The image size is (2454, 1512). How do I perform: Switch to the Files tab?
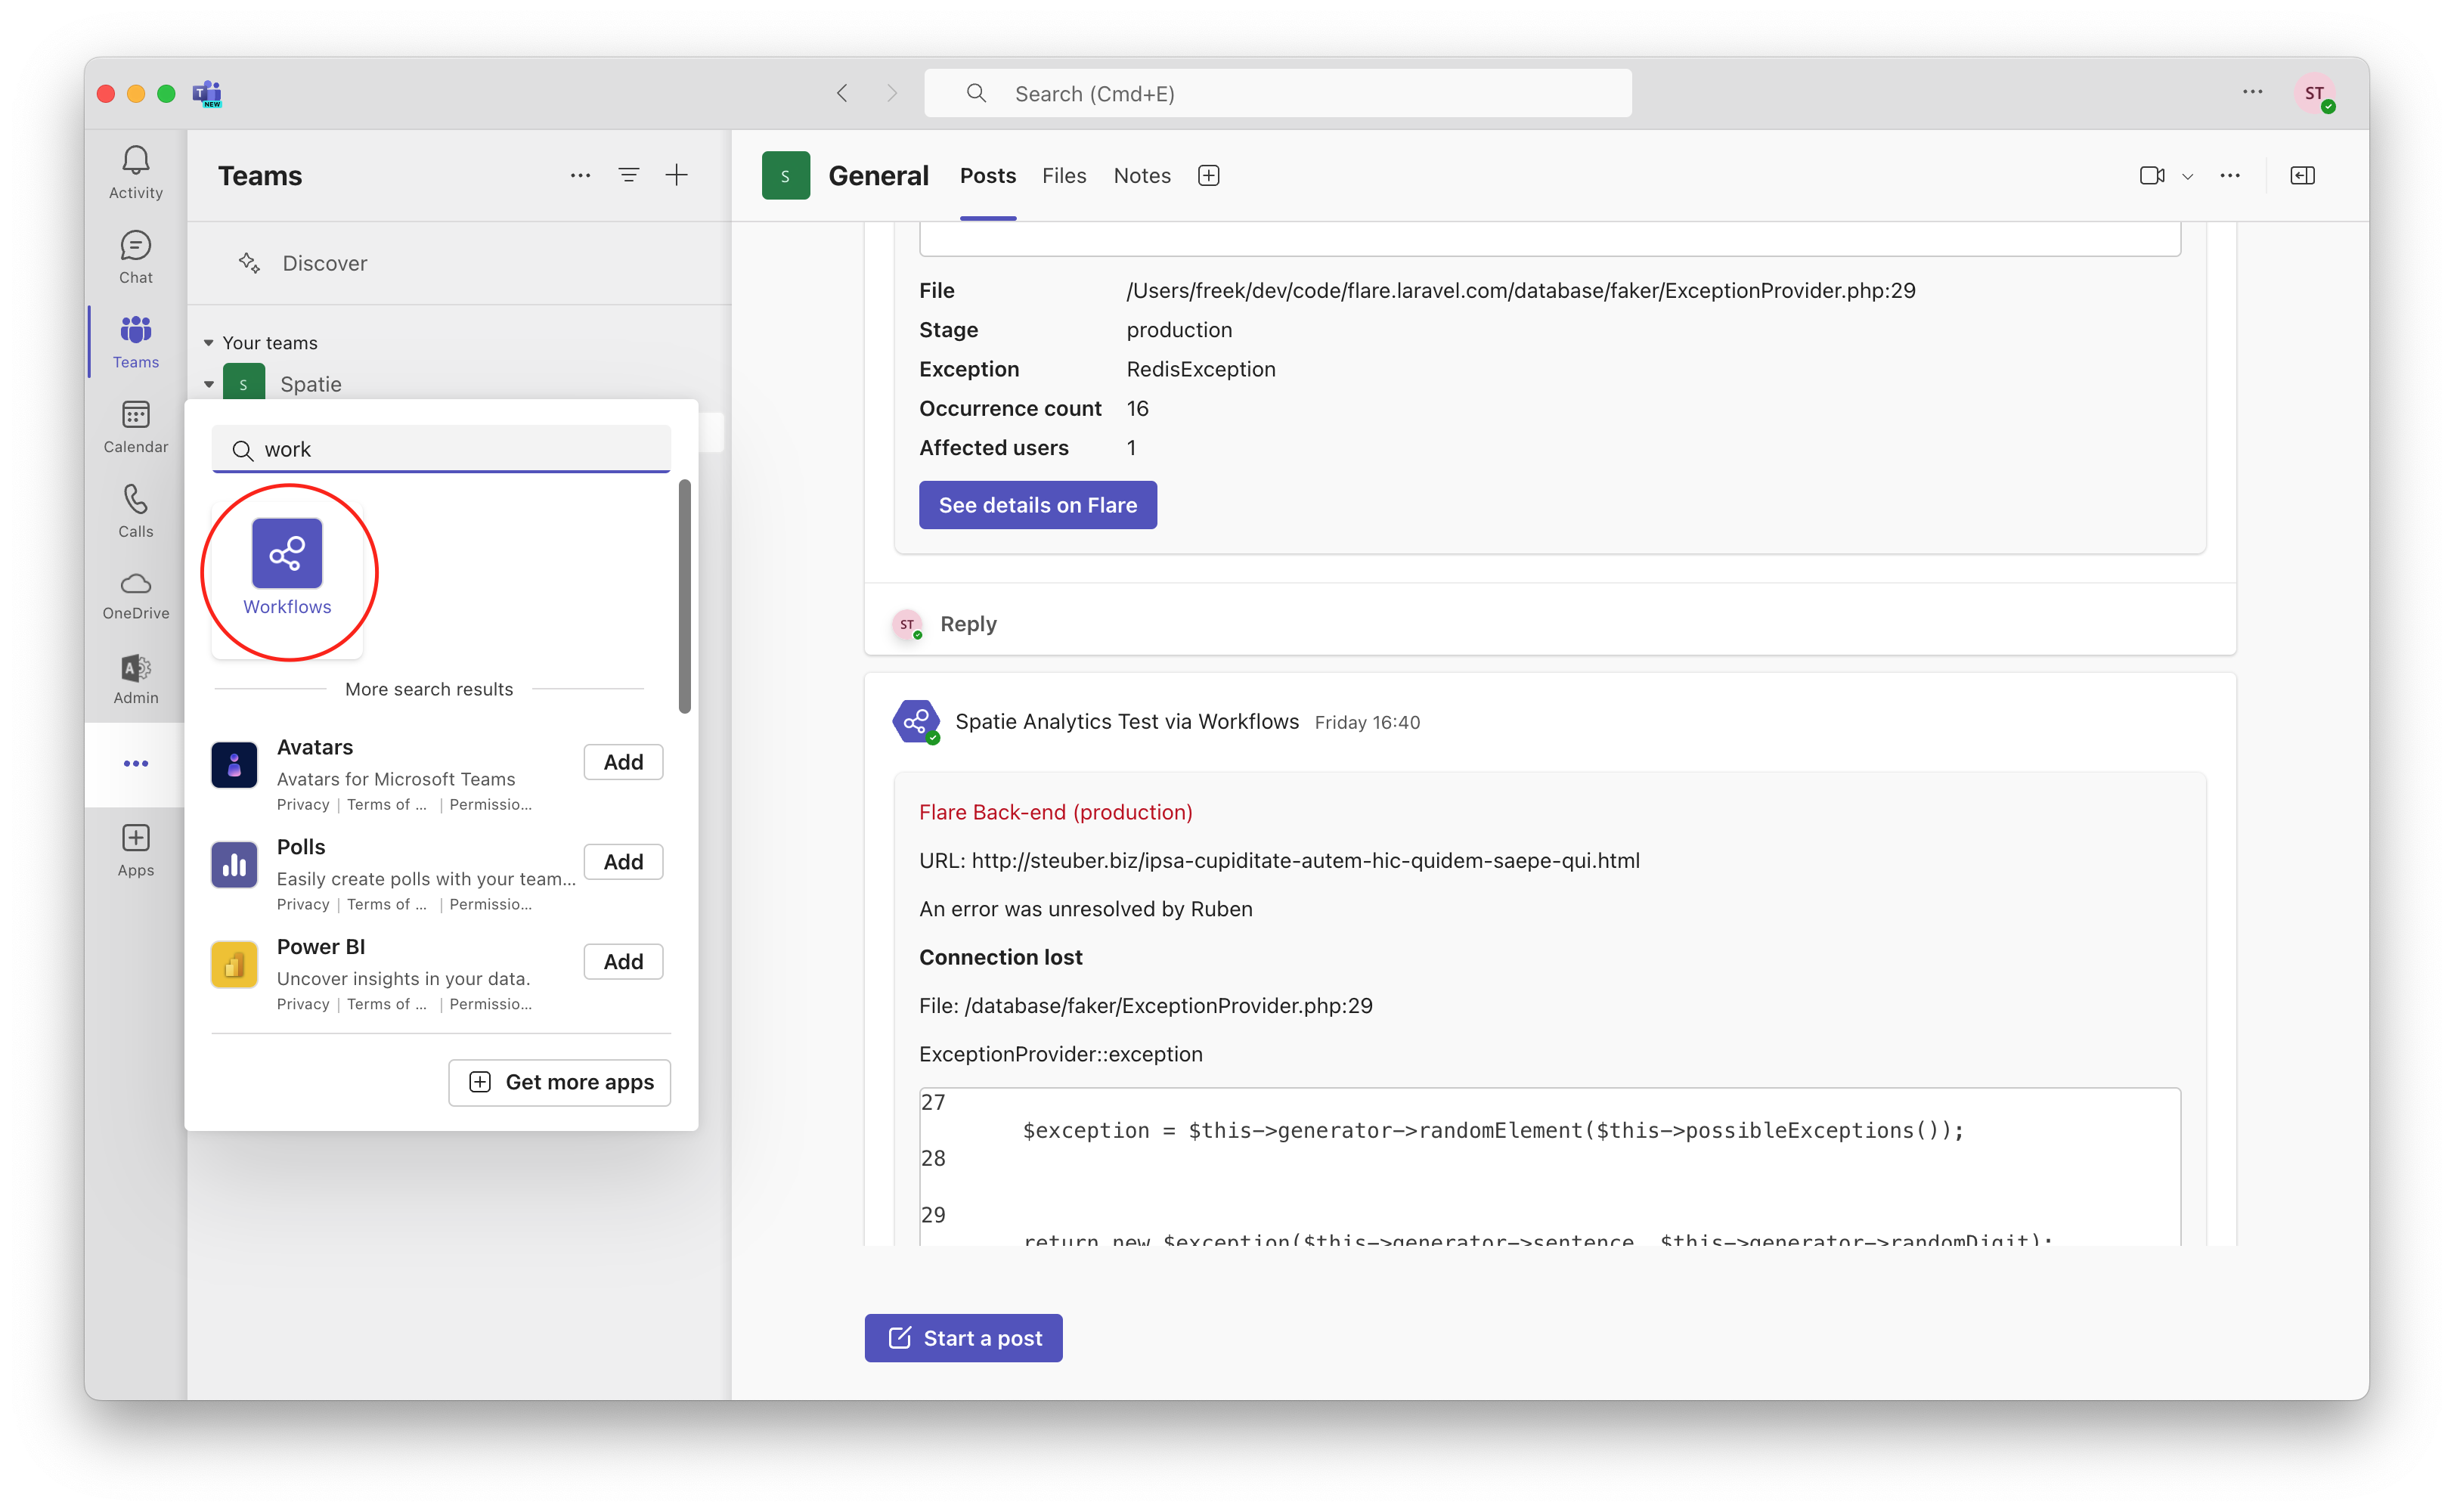[x=1064, y=175]
